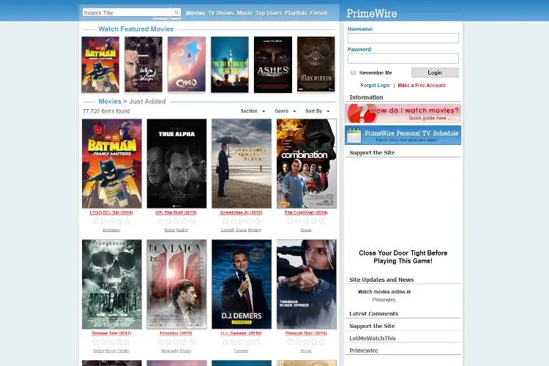Open the Strange Tales Appalachia poster
Image resolution: width=549 pixels, height=366 pixels.
(112, 285)
